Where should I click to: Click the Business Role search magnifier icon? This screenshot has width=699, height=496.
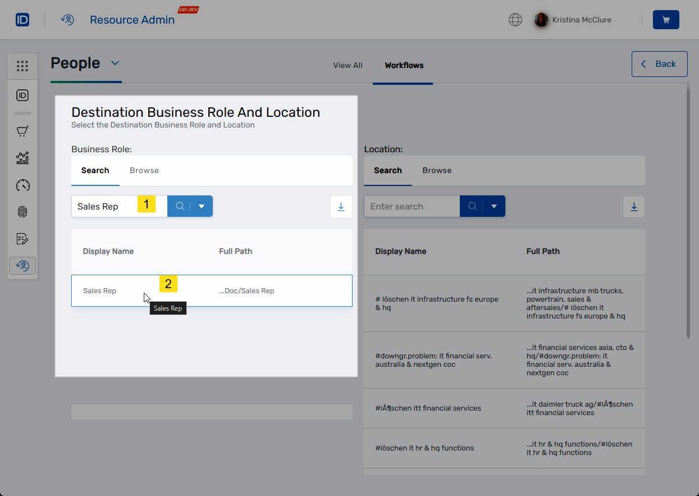click(179, 206)
